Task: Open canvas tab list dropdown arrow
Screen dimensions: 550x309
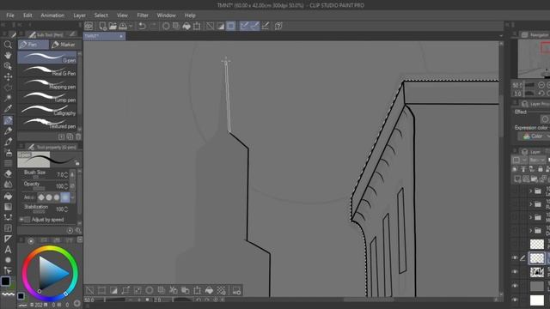Action: point(501,36)
